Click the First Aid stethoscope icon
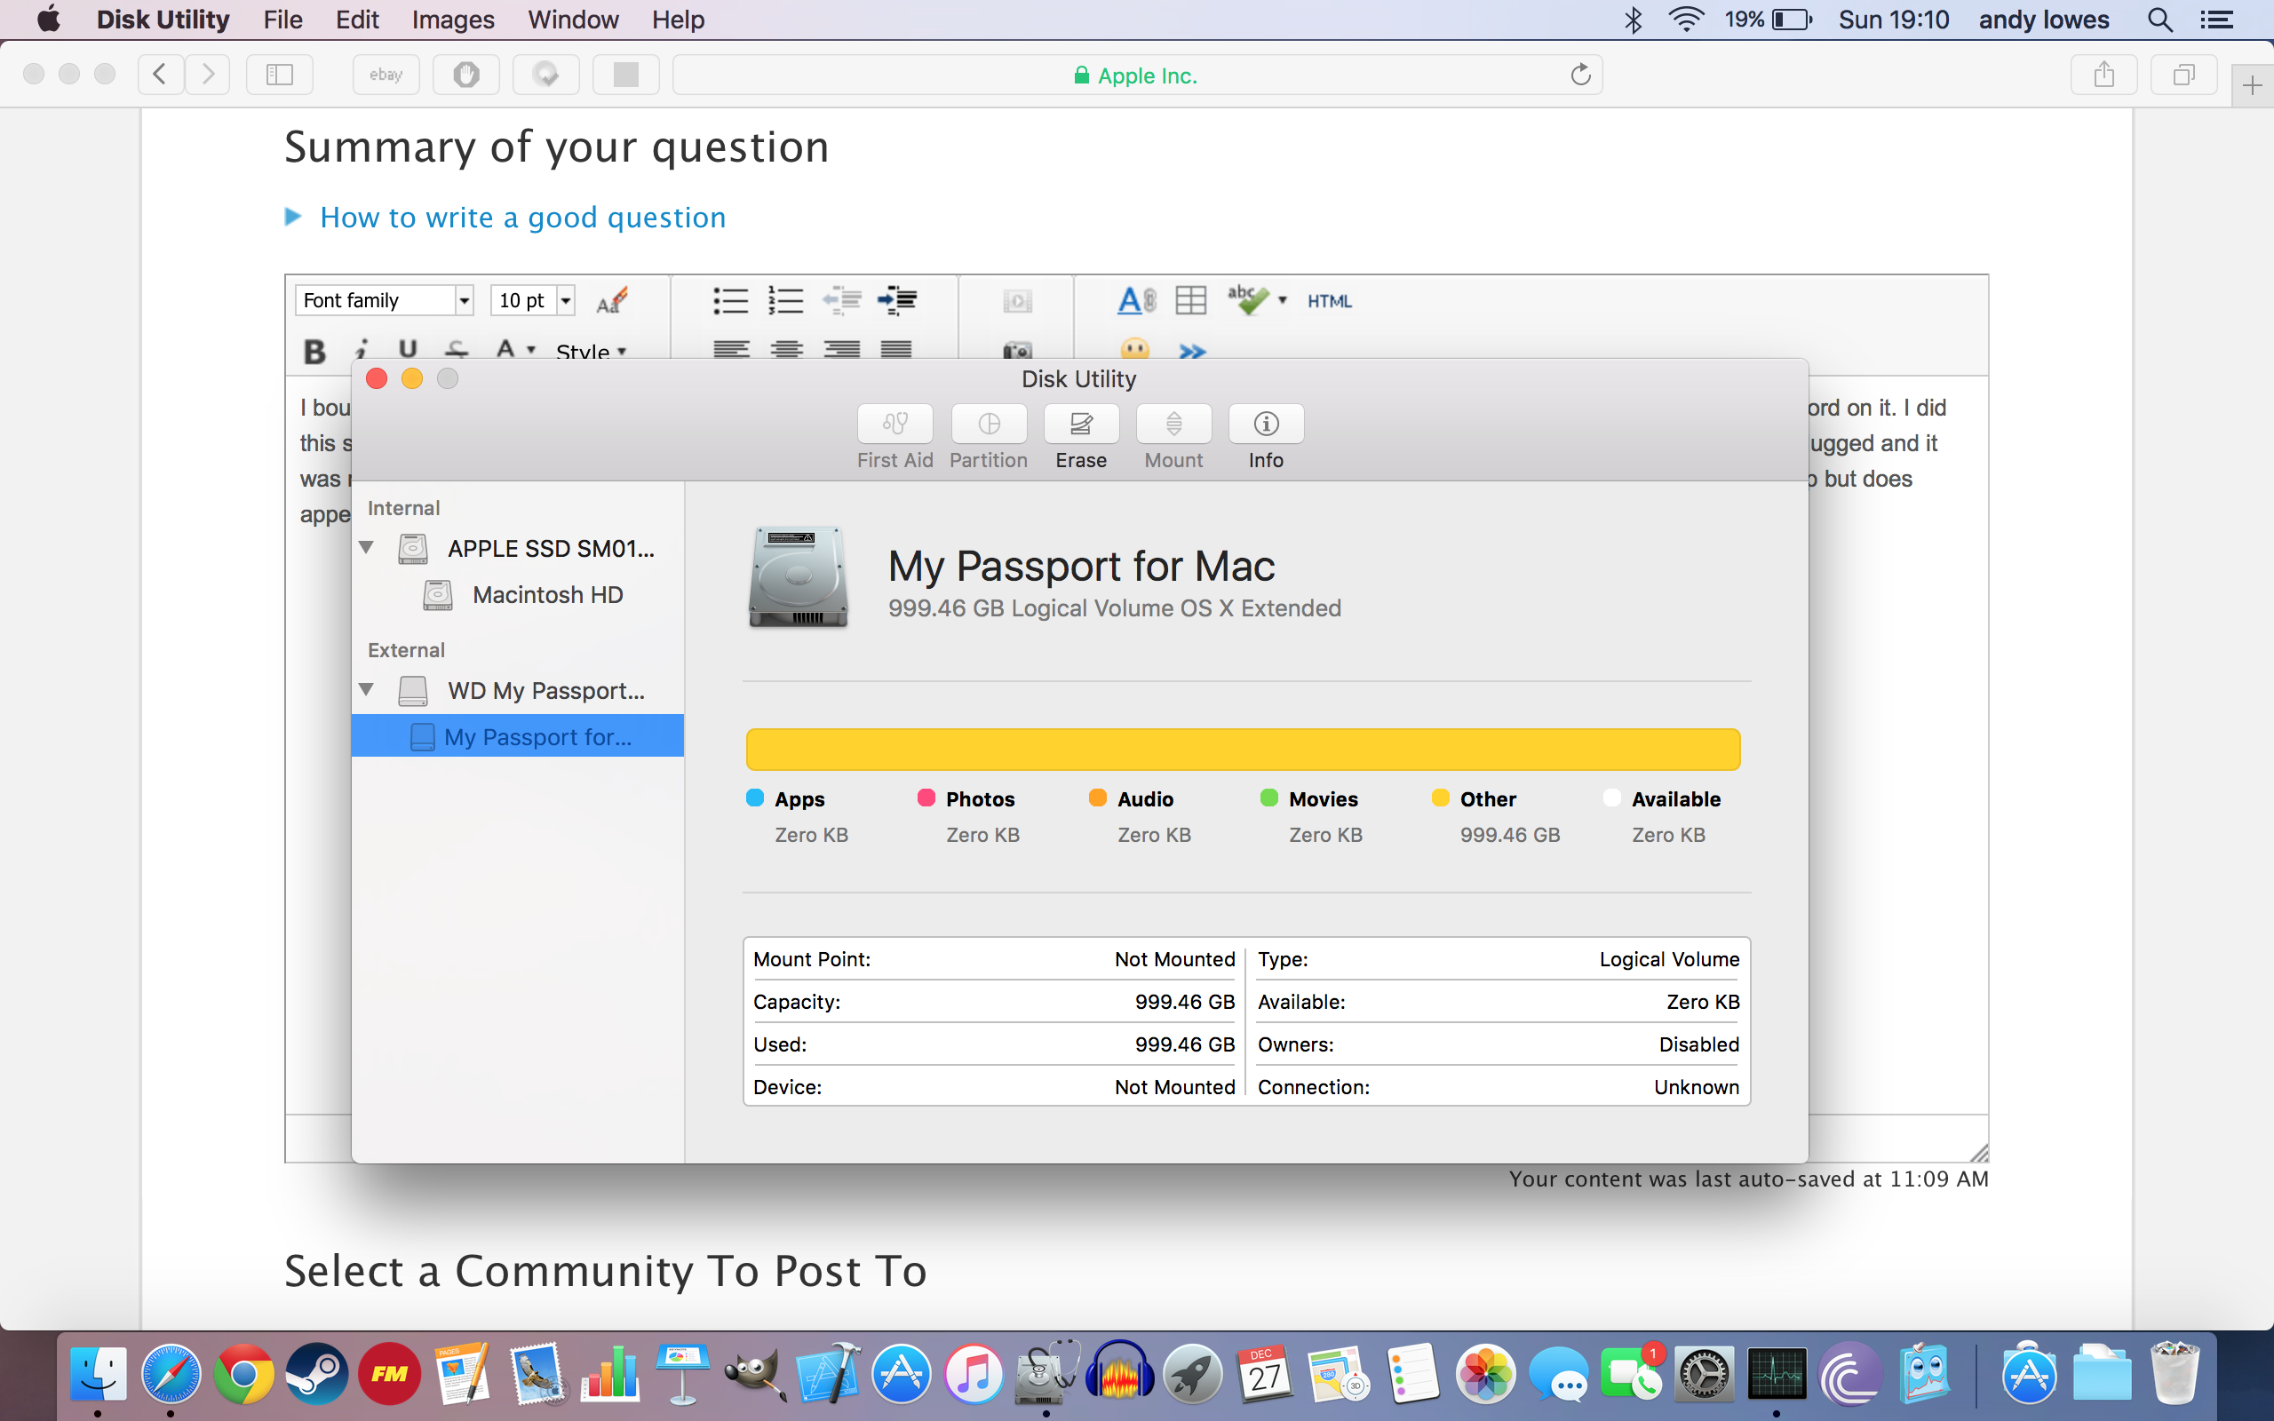2274x1421 pixels. 894,424
